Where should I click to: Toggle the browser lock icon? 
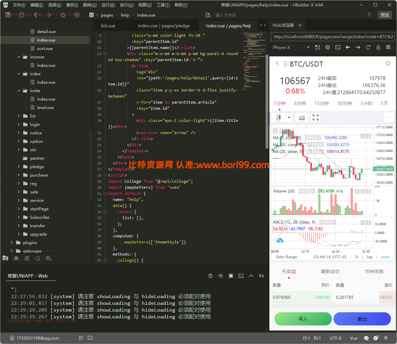[378, 47]
